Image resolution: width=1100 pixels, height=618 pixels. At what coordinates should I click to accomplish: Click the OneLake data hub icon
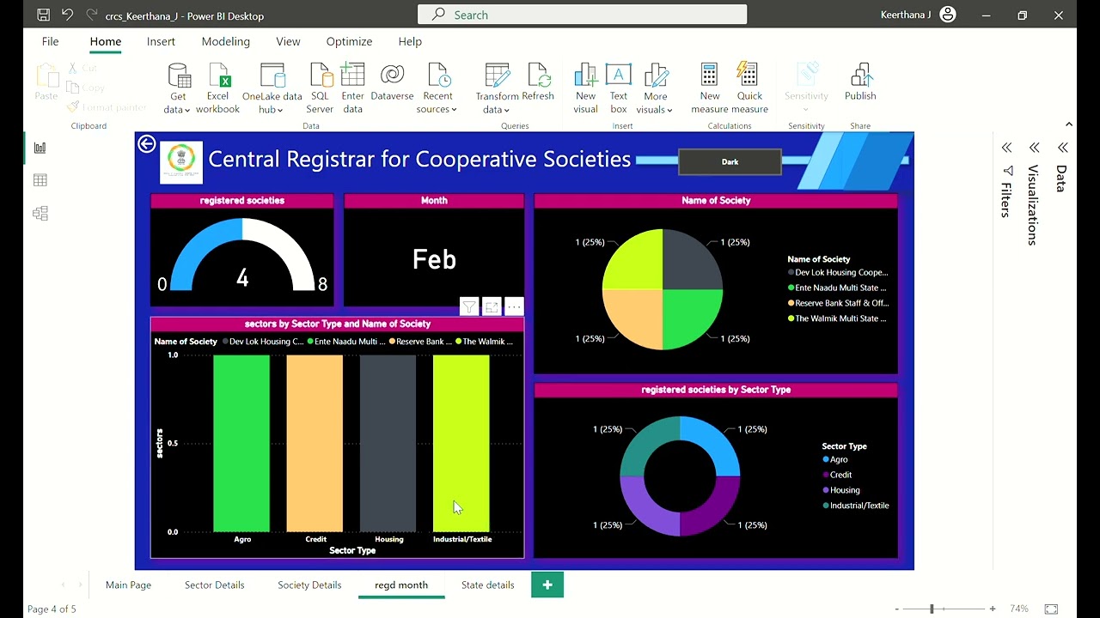tap(272, 76)
